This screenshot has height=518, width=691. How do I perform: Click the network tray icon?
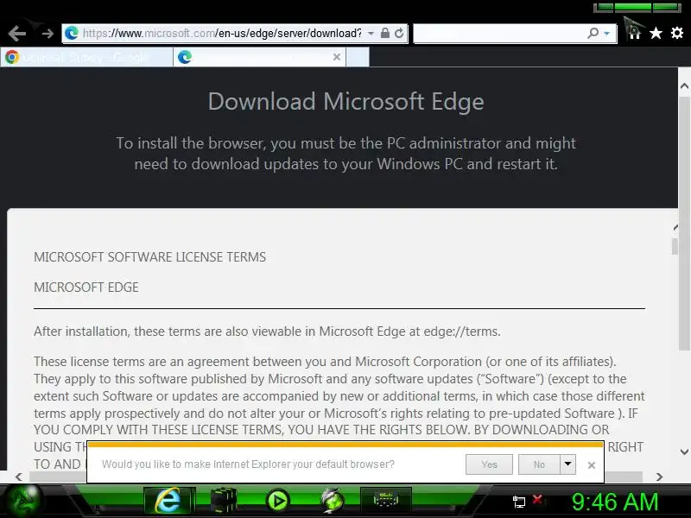(519, 502)
